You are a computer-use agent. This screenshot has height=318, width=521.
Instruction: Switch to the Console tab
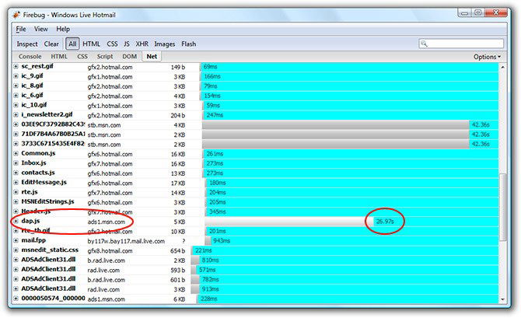(x=30, y=57)
